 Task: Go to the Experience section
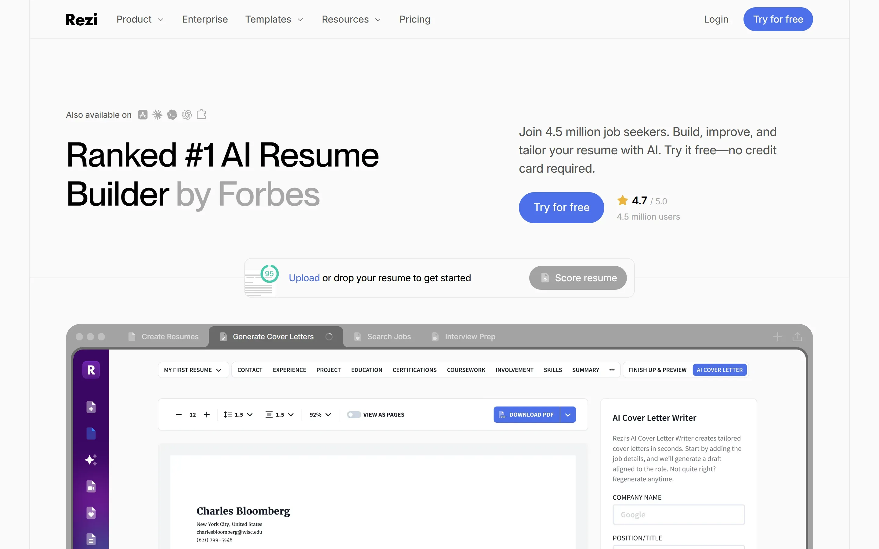coord(289,370)
